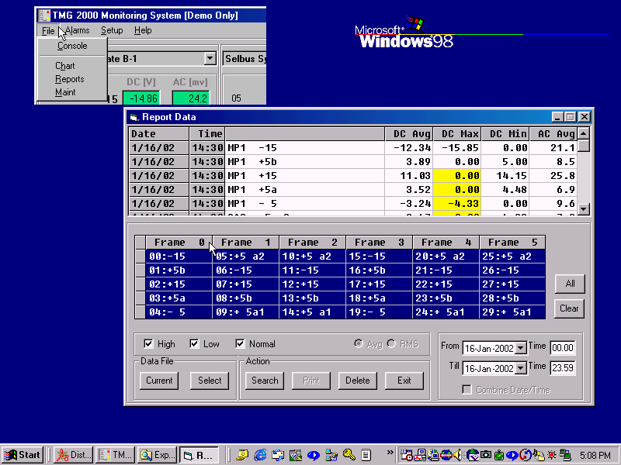
Task: Click the Clear button beside frames
Action: pyautogui.click(x=569, y=308)
